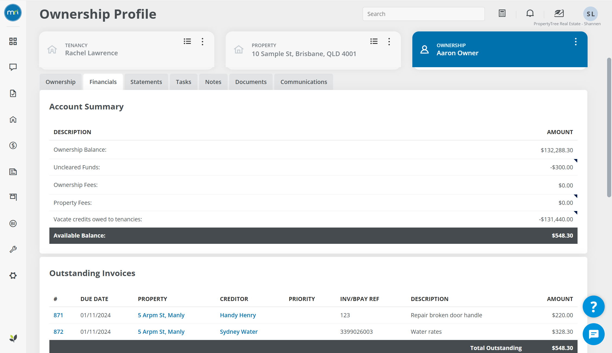Click the 3399026003 BPAY reference
The width and height of the screenshot is (612, 353).
click(356, 332)
